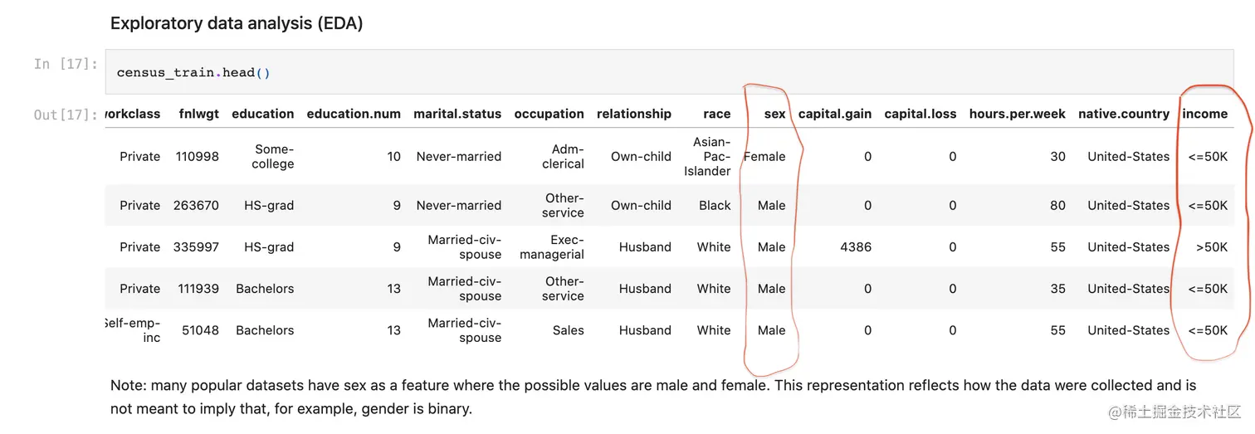Click the capital.gain value 4386
This screenshot has width=1255, height=434.
click(855, 246)
